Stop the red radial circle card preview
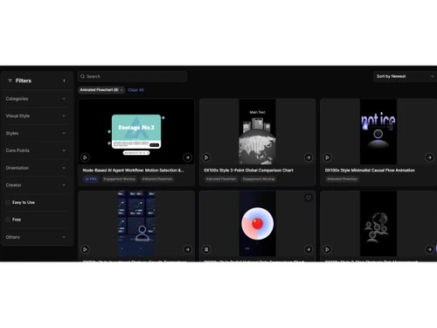Image resolution: width=437 pixels, height=328 pixels. point(206,249)
